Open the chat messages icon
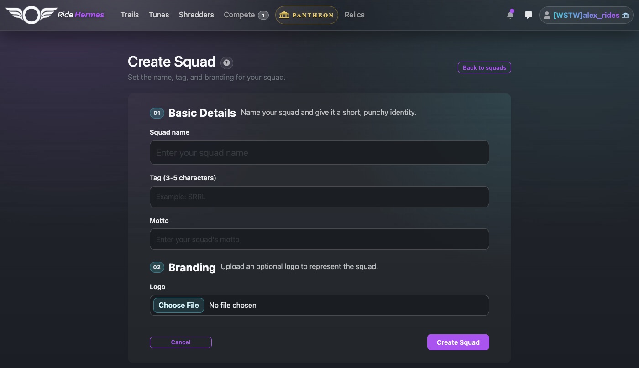 pyautogui.click(x=529, y=15)
